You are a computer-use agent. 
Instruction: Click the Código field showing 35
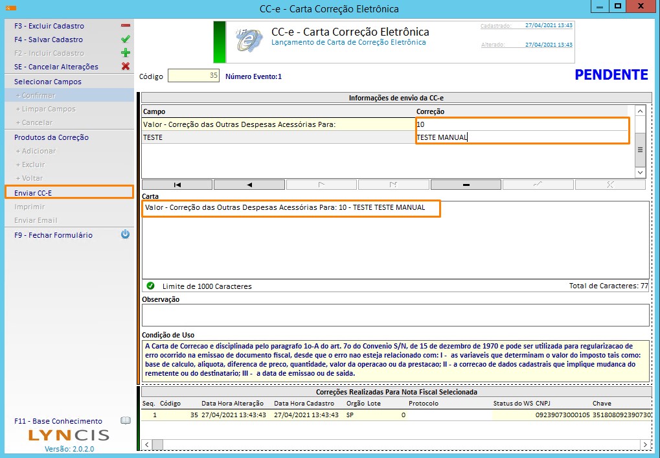pos(193,76)
